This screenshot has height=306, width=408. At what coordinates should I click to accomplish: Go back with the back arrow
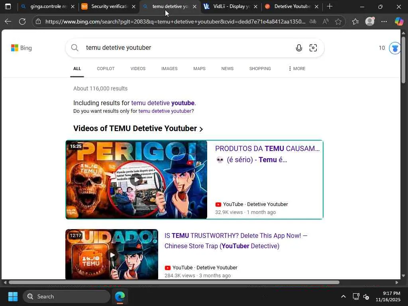click(8, 22)
